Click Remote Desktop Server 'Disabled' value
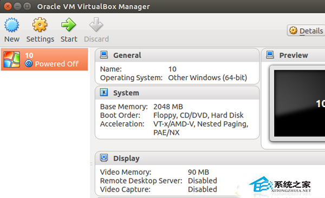 click(202, 181)
